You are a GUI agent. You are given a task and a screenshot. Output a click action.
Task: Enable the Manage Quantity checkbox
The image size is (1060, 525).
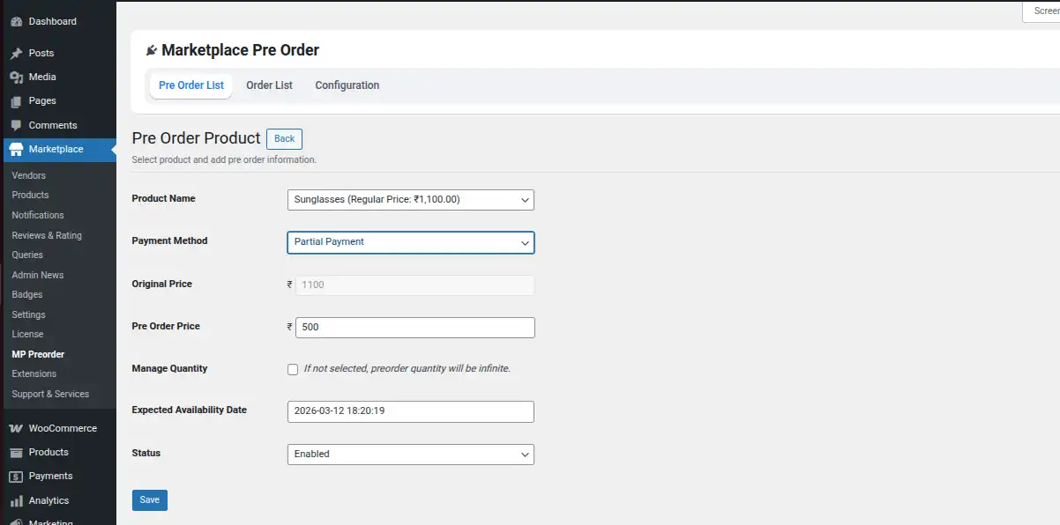coord(293,369)
